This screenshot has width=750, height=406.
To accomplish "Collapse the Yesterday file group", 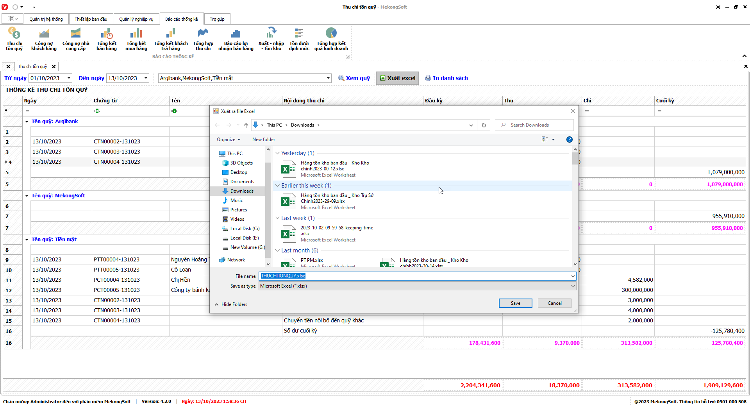I will [277, 153].
